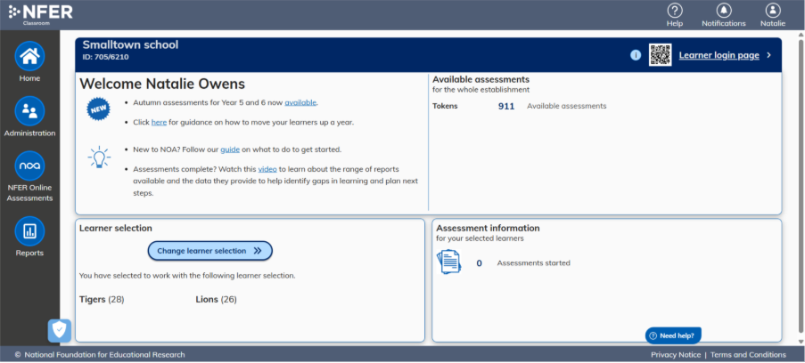Image resolution: width=805 pixels, height=363 pixels.
Task: Click the vertical scrollbar track
Action: (x=801, y=188)
